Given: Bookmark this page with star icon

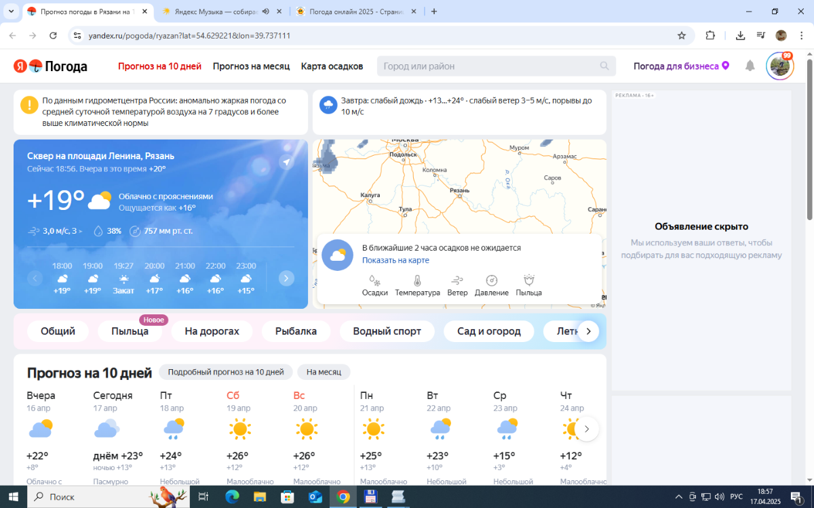Looking at the screenshot, I should pyautogui.click(x=682, y=36).
